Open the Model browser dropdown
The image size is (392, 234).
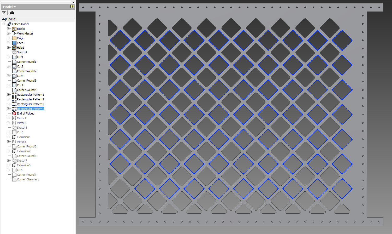point(9,7)
